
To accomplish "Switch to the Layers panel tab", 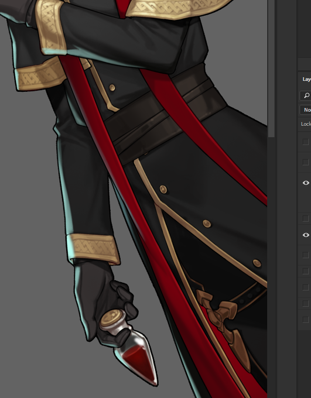I will [x=306, y=79].
